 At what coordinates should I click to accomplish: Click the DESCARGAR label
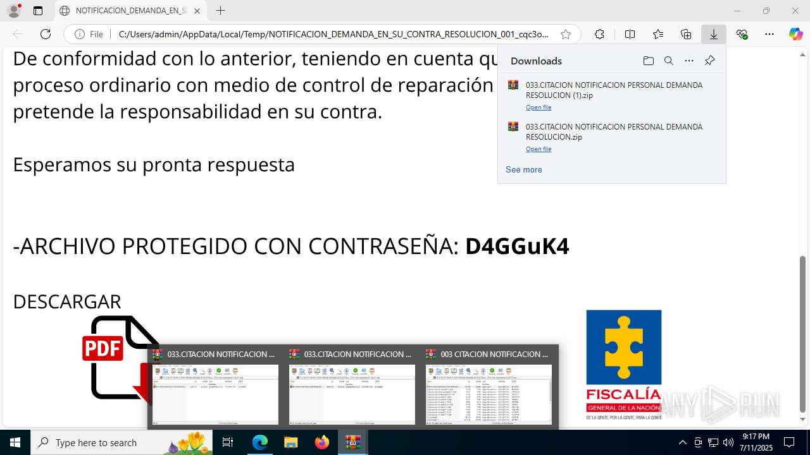67,301
